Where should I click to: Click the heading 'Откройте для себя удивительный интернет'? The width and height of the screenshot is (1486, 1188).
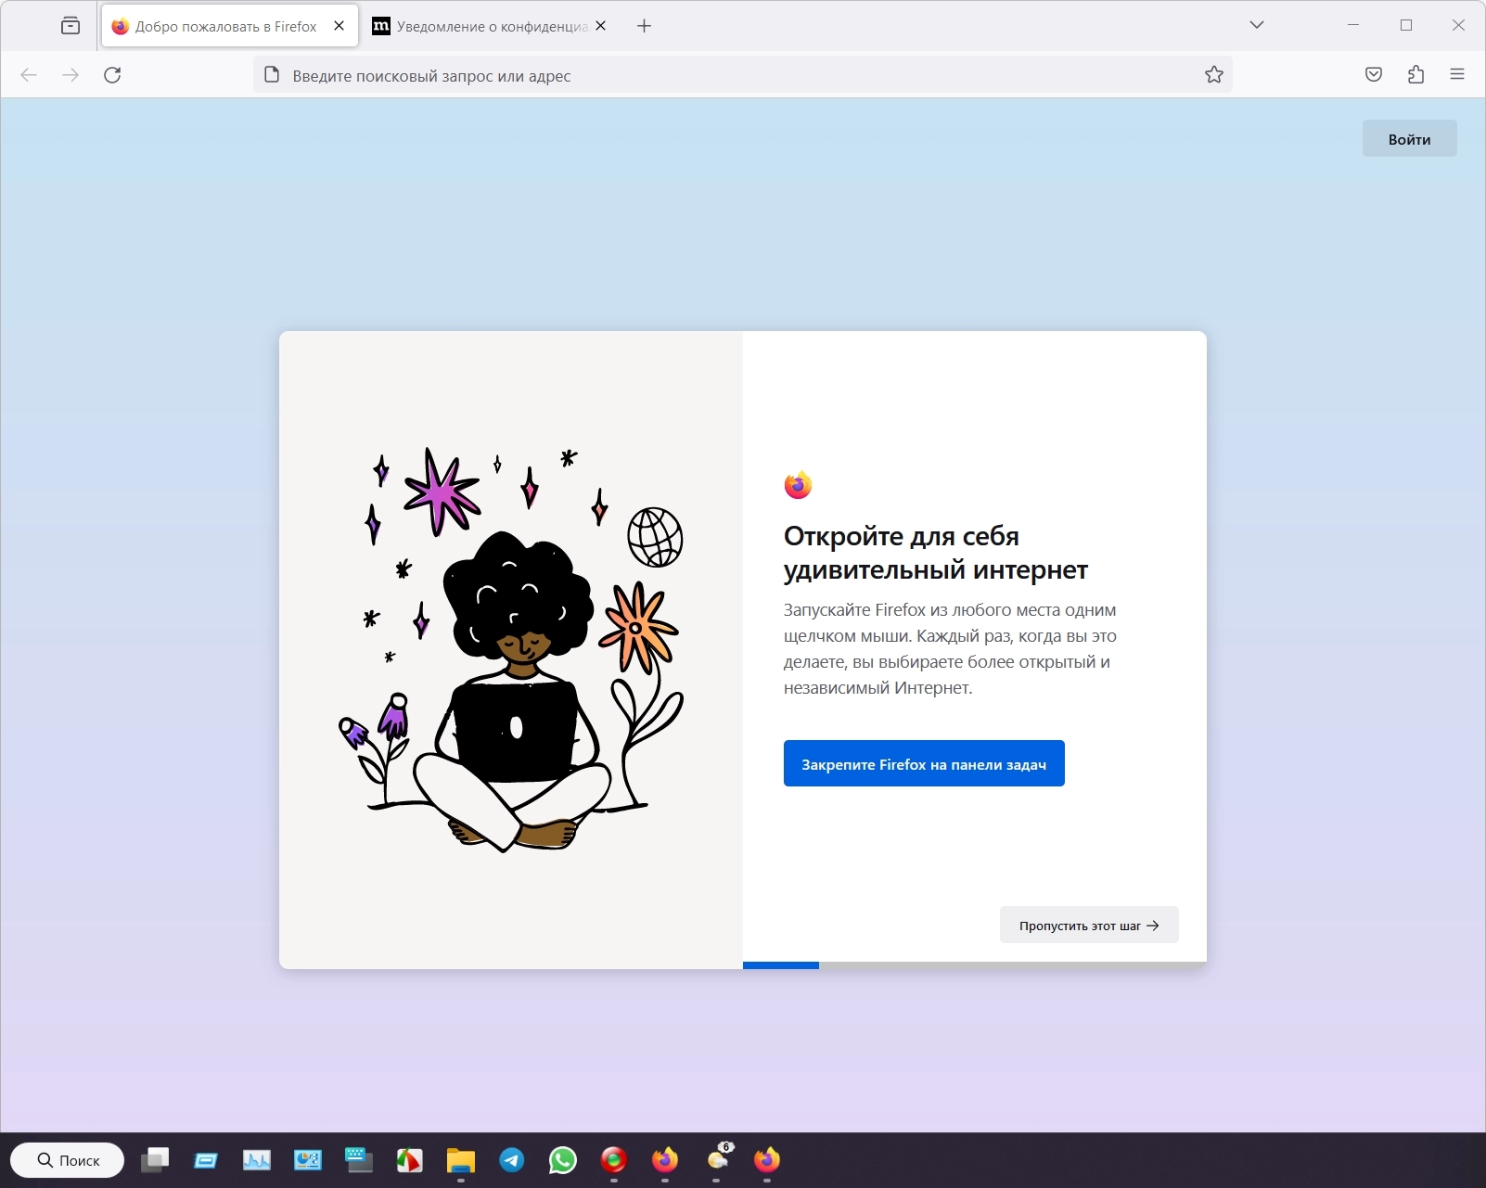(x=936, y=553)
